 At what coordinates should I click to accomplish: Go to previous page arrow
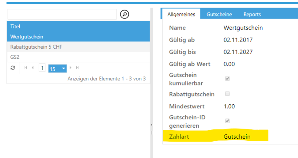[33, 68]
